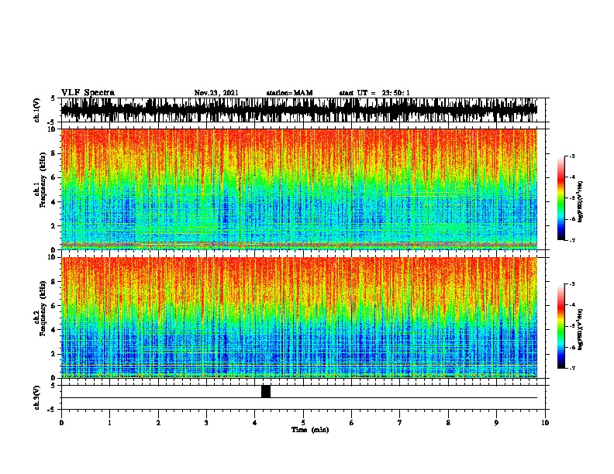Click the ch.1 colorbar log(PSD) unit label

[580, 201]
